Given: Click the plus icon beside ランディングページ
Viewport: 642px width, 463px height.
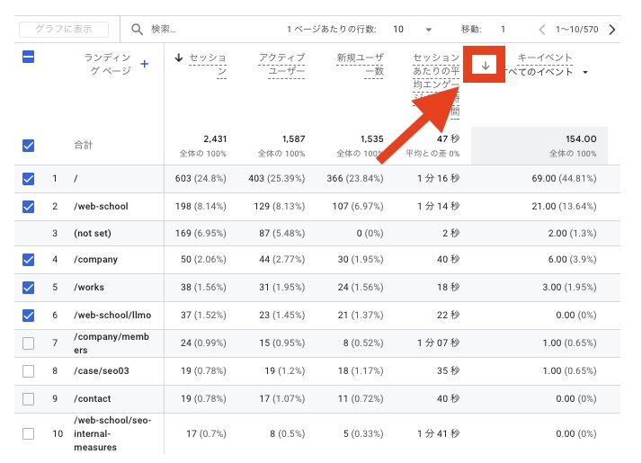Looking at the screenshot, I should (x=145, y=64).
